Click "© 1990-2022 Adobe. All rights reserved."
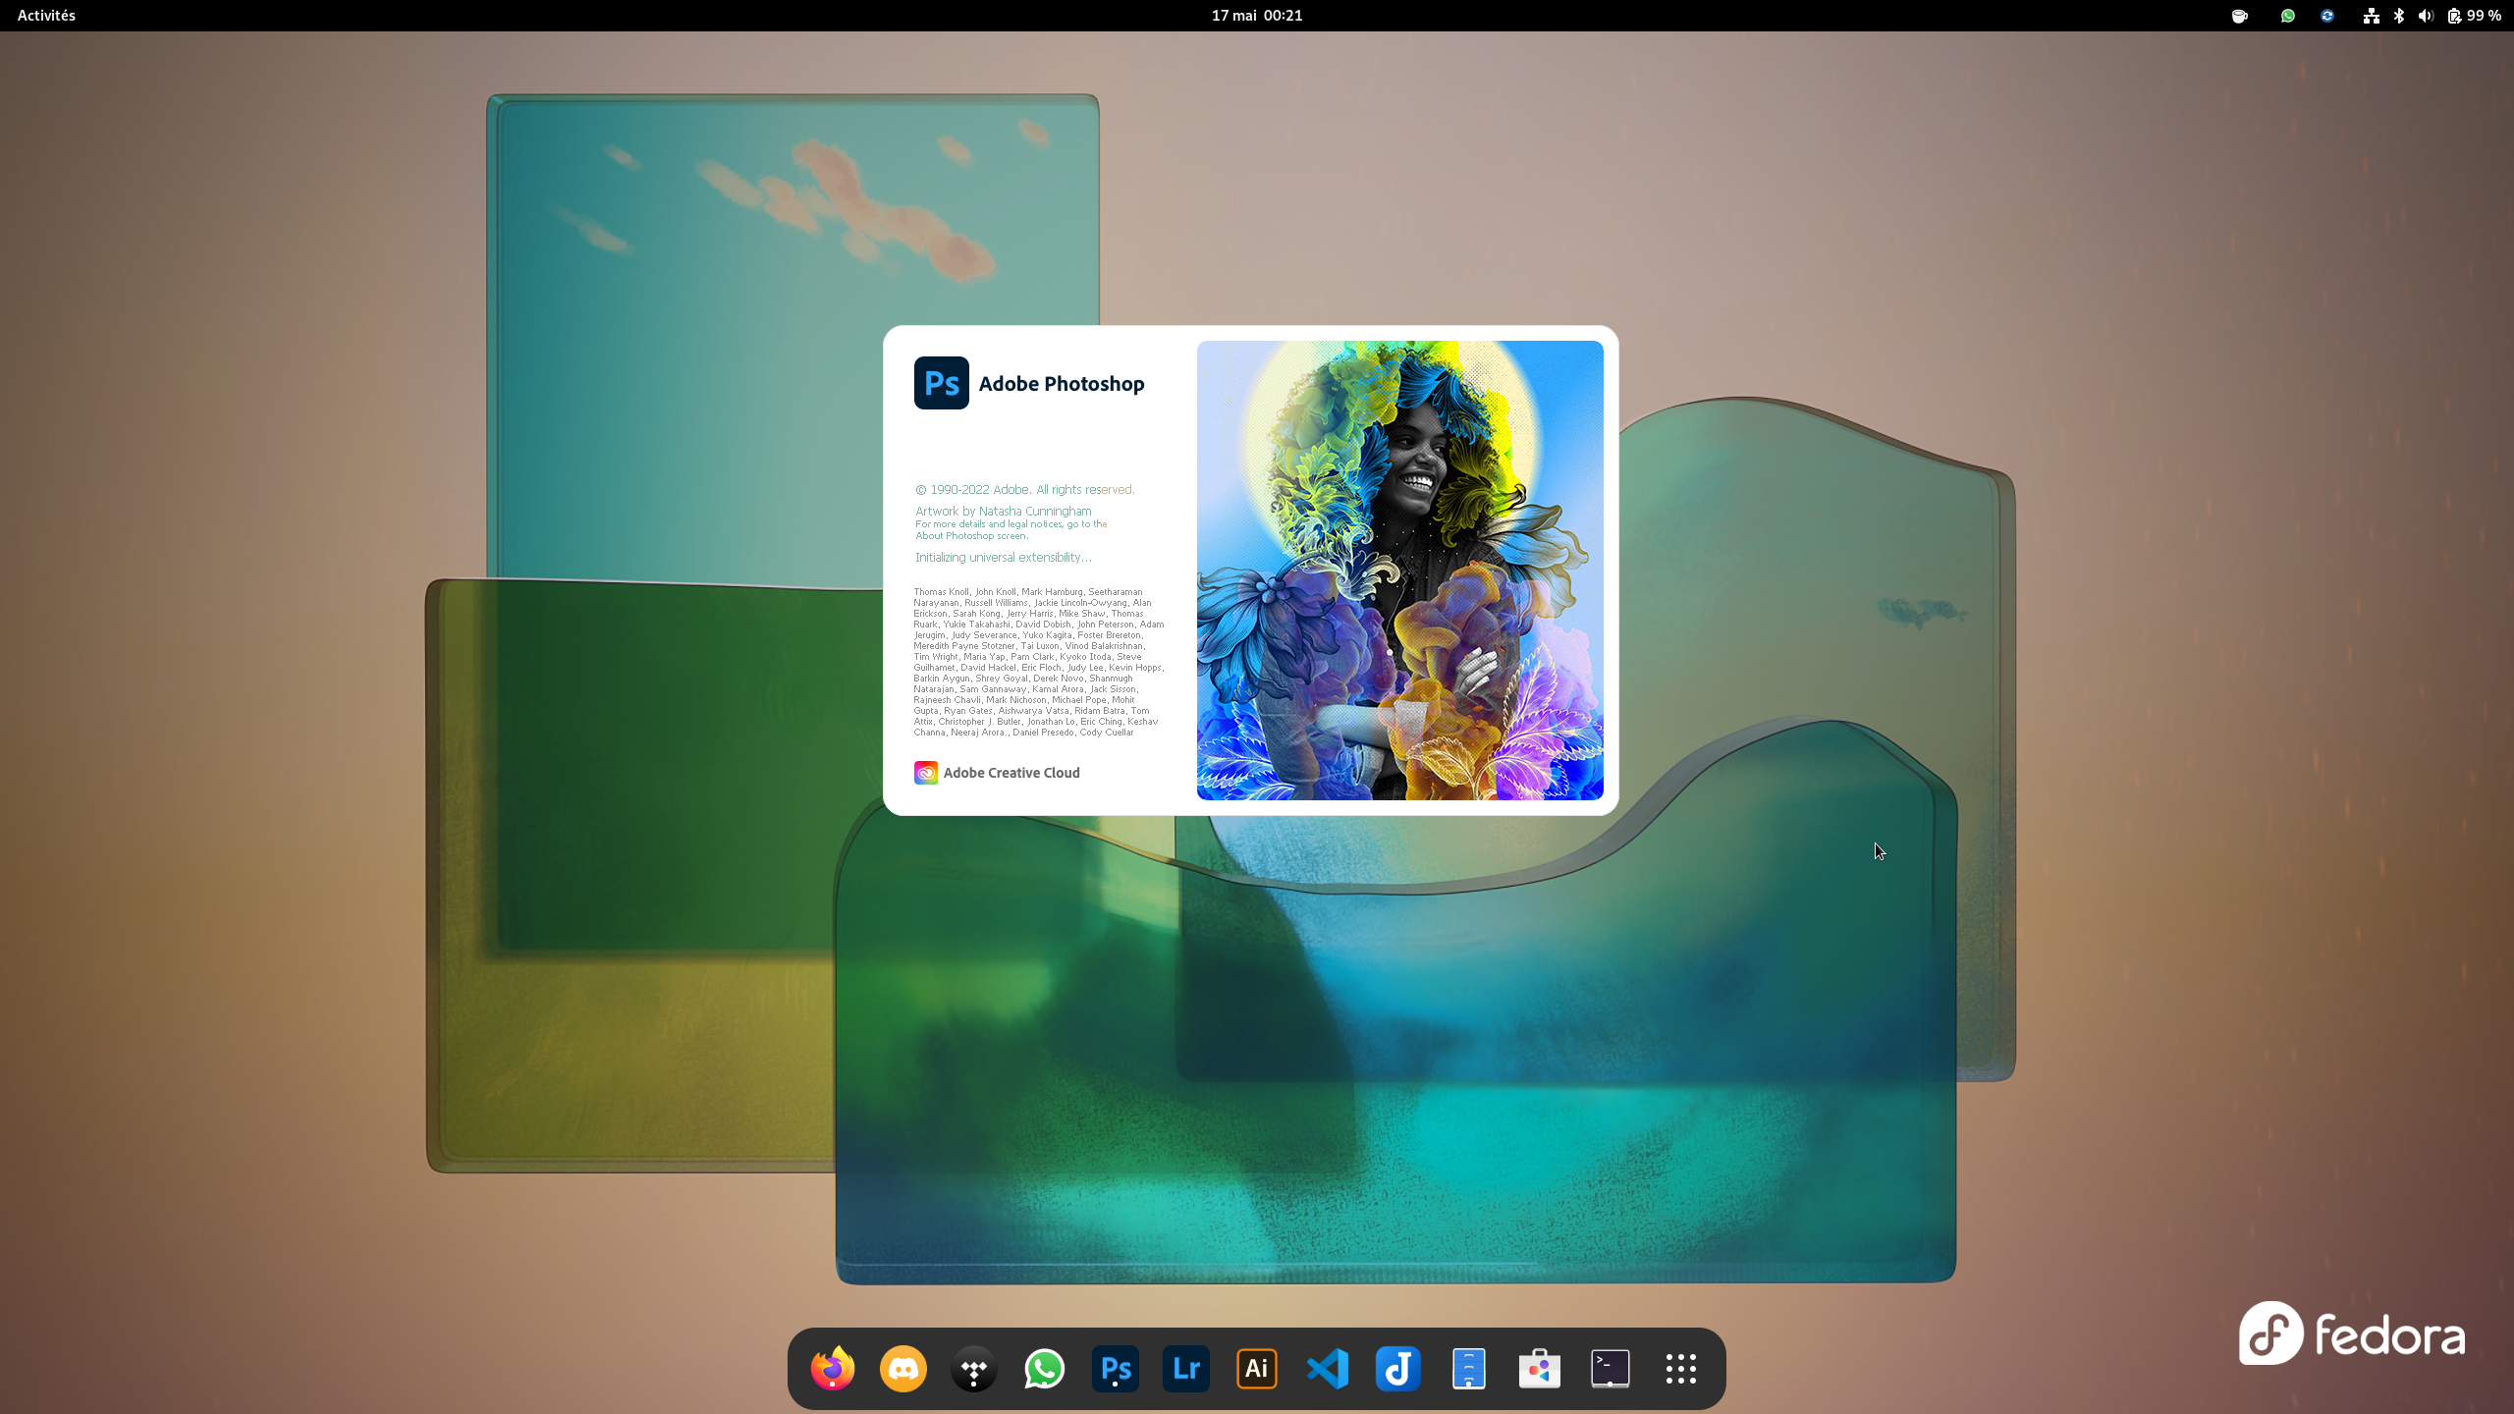This screenshot has width=2514, height=1414. (x=1025, y=489)
